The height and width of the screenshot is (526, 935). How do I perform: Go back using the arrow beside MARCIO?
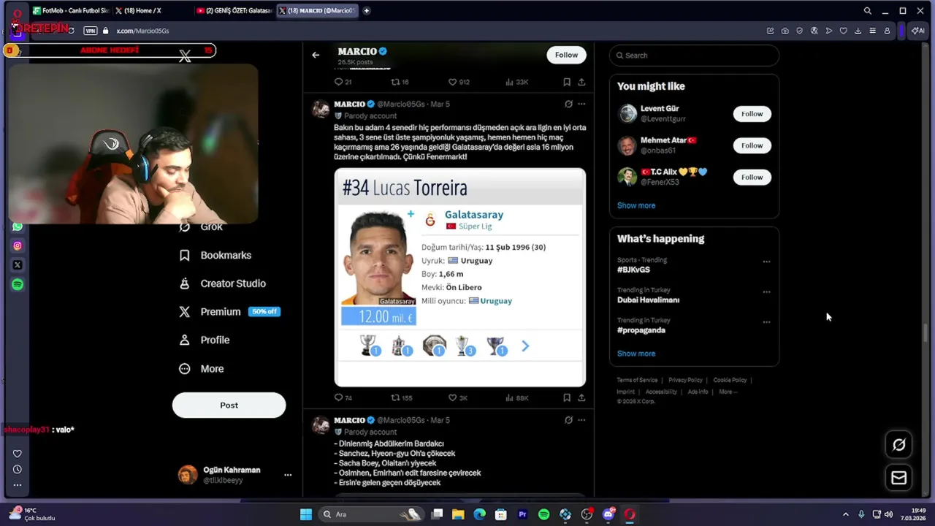click(x=316, y=55)
